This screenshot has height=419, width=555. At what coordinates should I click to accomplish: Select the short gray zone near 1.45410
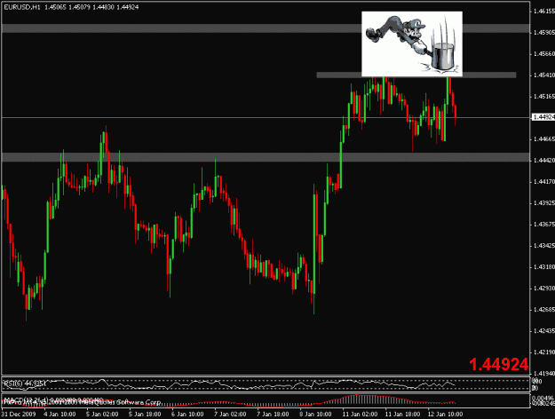coord(416,75)
